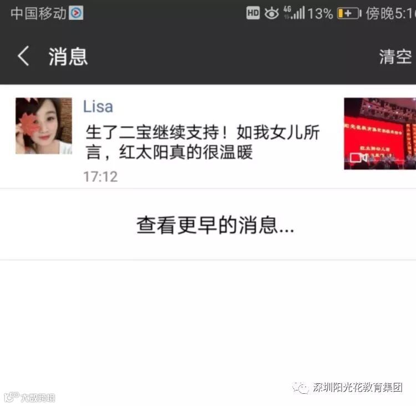Image resolution: width=416 pixels, height=406 pixels.
Task: Tap the back arrow beside 消息
Action: point(23,55)
